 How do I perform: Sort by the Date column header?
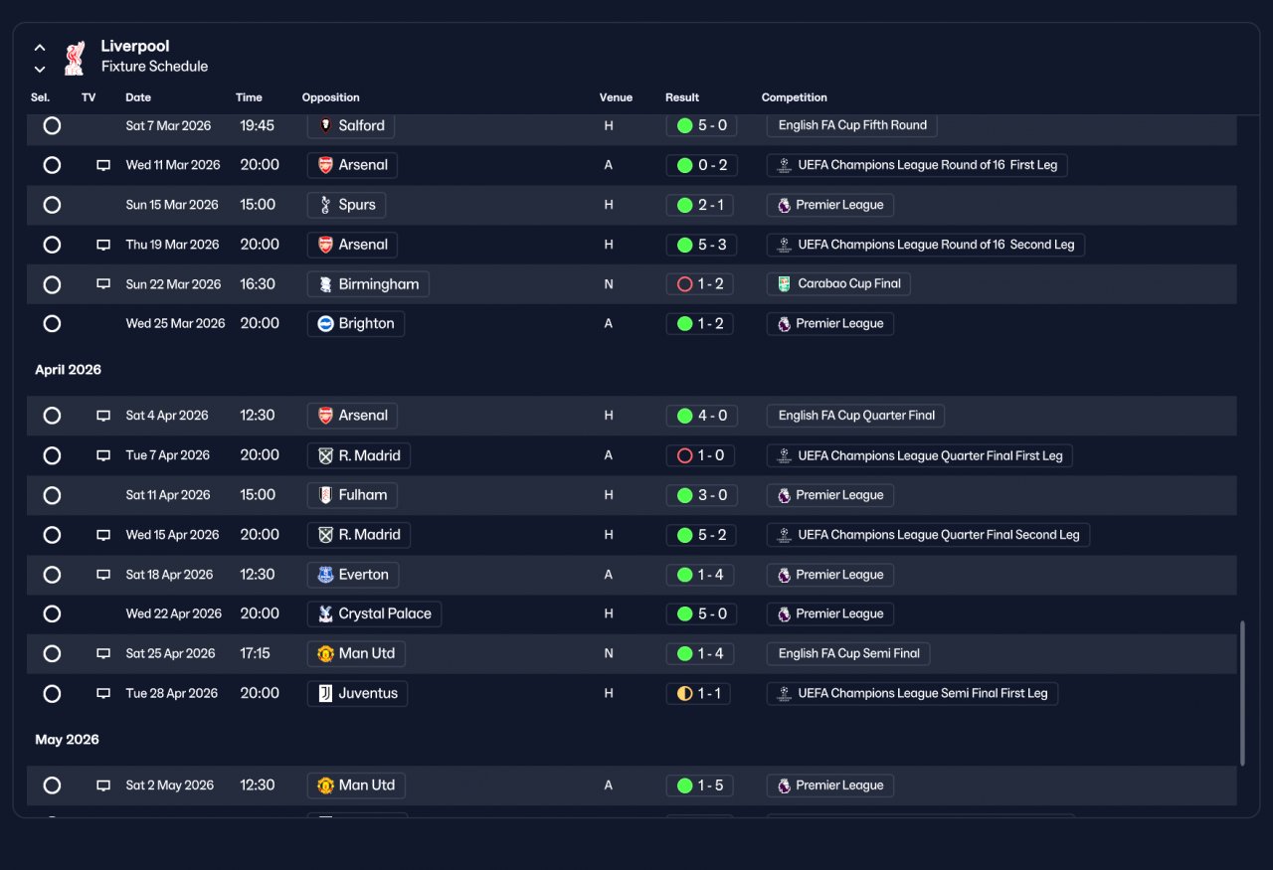pyautogui.click(x=138, y=97)
